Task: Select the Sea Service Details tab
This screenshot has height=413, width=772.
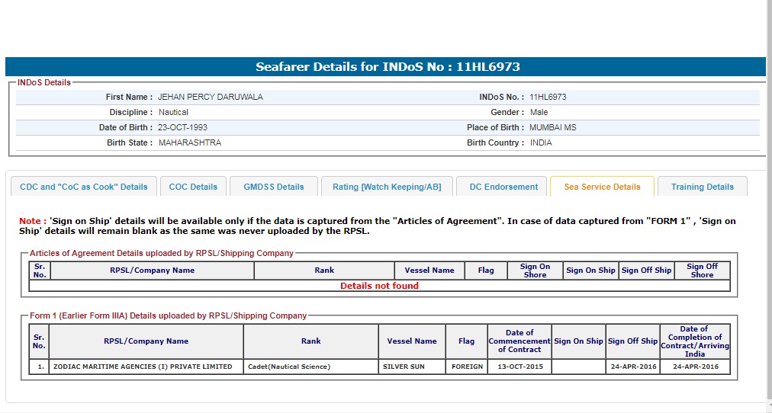Action: tap(602, 187)
